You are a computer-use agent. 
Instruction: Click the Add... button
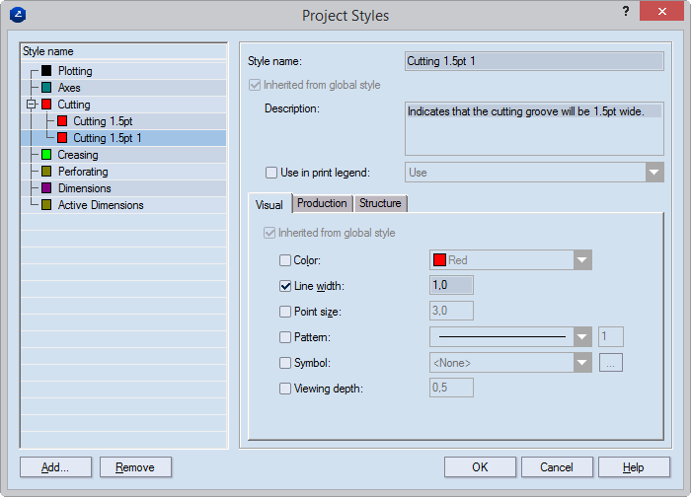(x=55, y=467)
